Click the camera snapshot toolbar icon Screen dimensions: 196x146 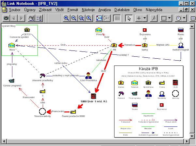tap(6, 18)
